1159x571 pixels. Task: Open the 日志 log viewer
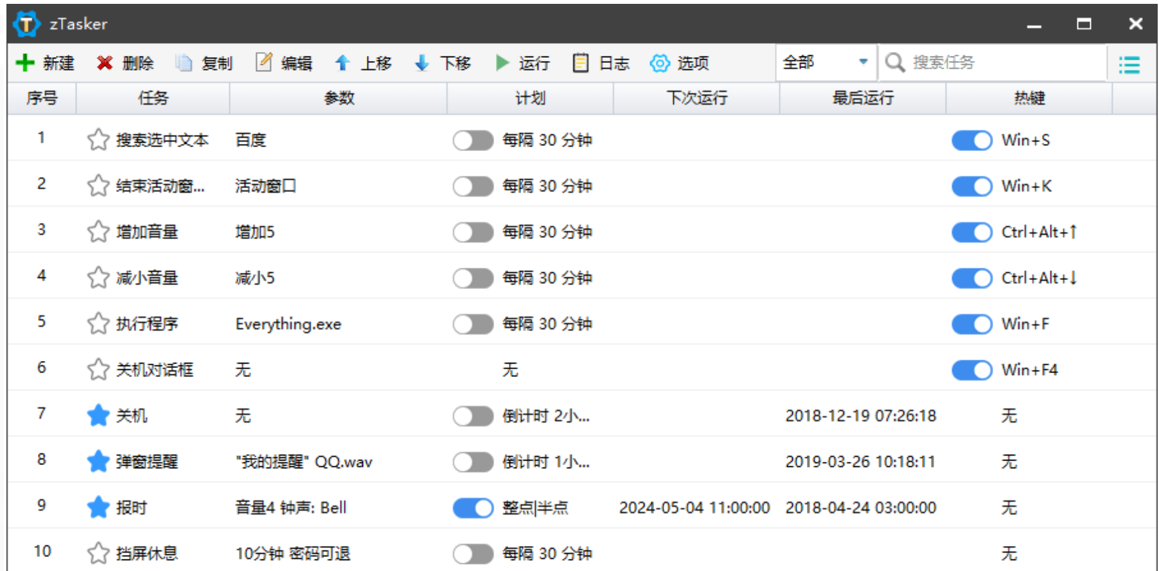(601, 63)
